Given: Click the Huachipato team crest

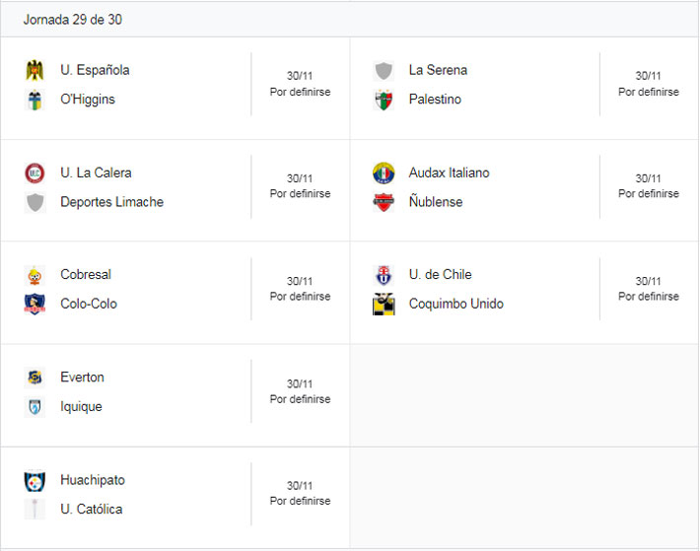Looking at the screenshot, I should tap(35, 480).
